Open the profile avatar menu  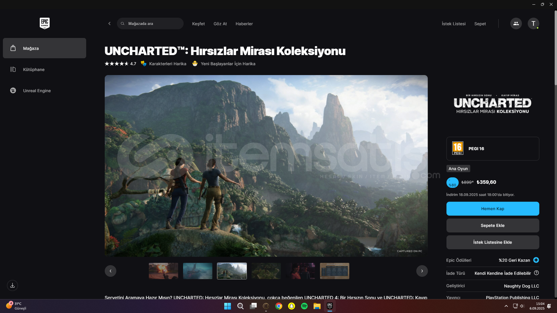533,23
